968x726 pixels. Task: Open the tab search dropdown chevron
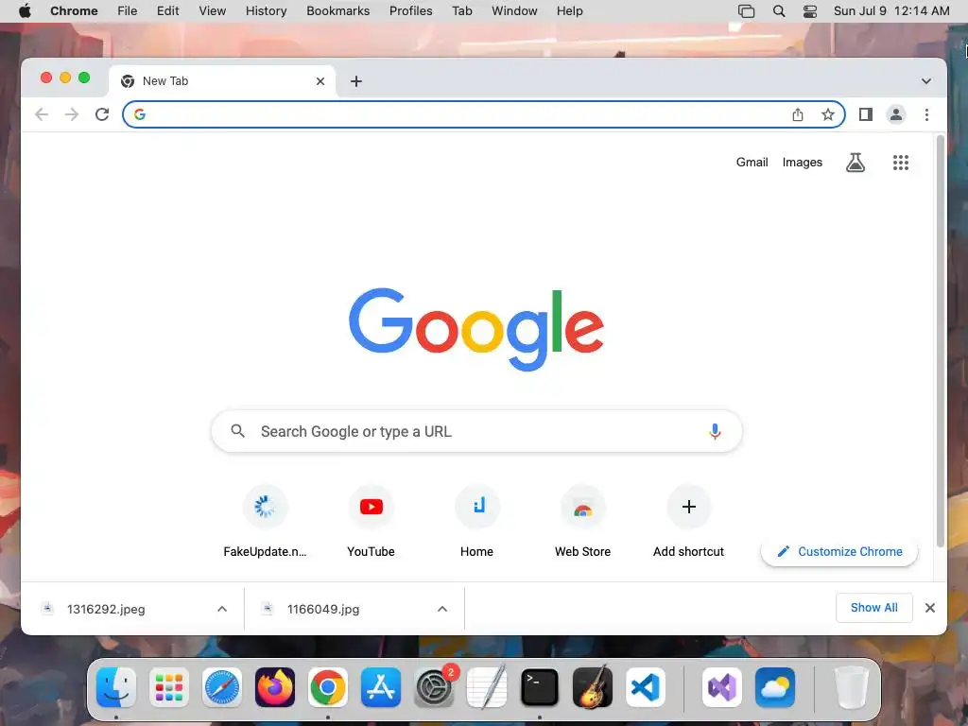point(926,81)
